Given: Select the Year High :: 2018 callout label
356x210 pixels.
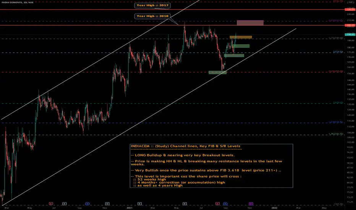Looking at the screenshot, I should click(152, 16).
